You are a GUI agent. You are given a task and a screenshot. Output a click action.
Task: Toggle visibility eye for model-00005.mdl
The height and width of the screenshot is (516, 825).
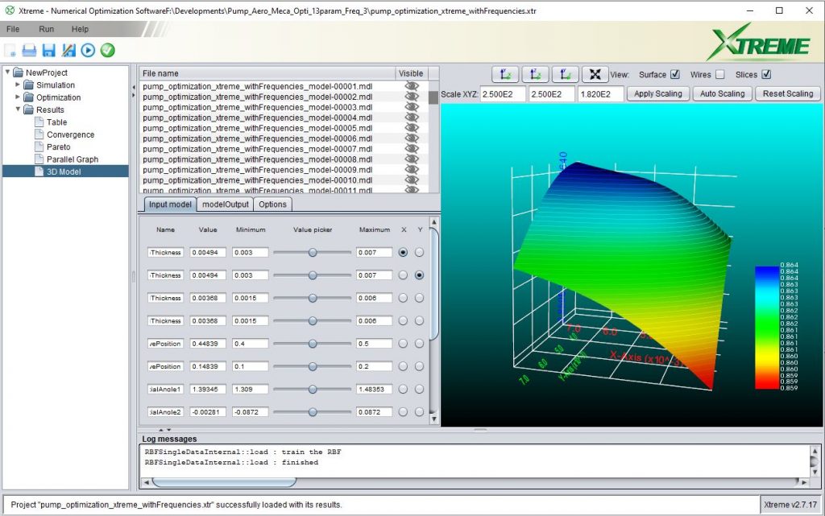point(412,128)
